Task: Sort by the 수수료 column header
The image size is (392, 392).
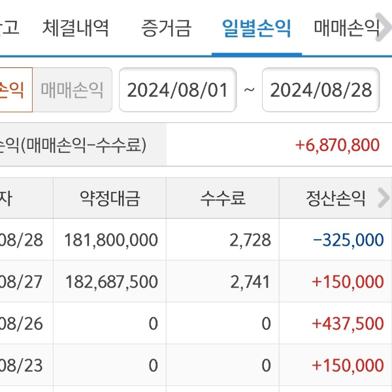Action: 223,198
